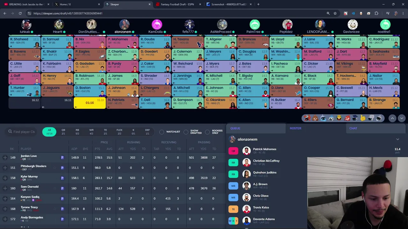Screen dimensions: 408x229
Task: Filter players by TE position
Action: [106, 132]
